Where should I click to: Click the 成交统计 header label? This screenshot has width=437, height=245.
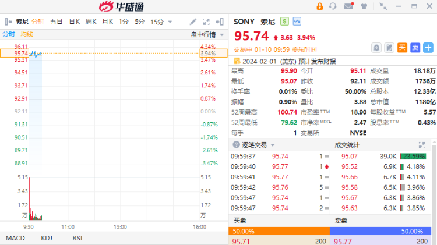348,145
